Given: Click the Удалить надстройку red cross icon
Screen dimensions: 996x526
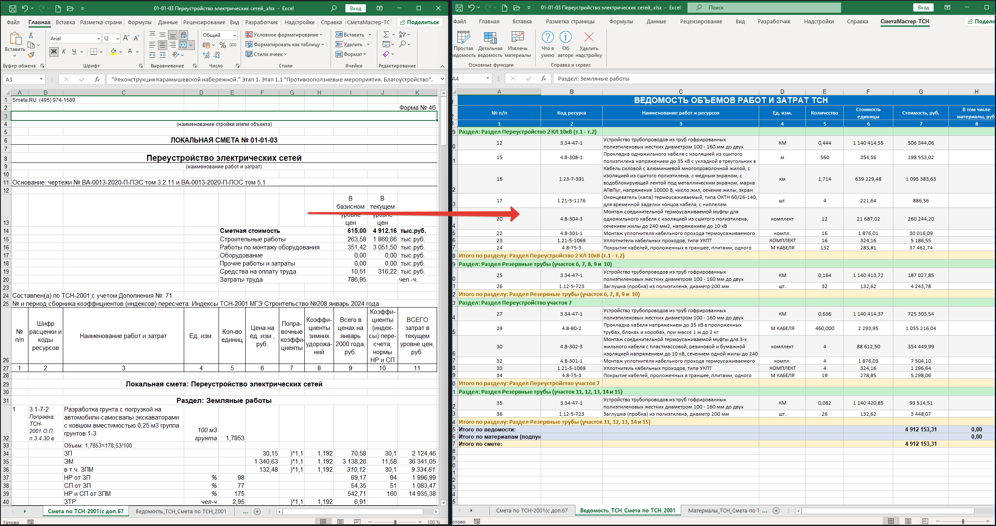Looking at the screenshot, I should pyautogui.click(x=589, y=44).
